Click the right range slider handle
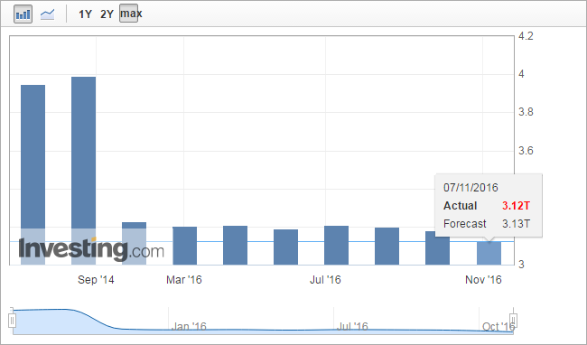The height and width of the screenshot is (345, 587). pos(514,321)
